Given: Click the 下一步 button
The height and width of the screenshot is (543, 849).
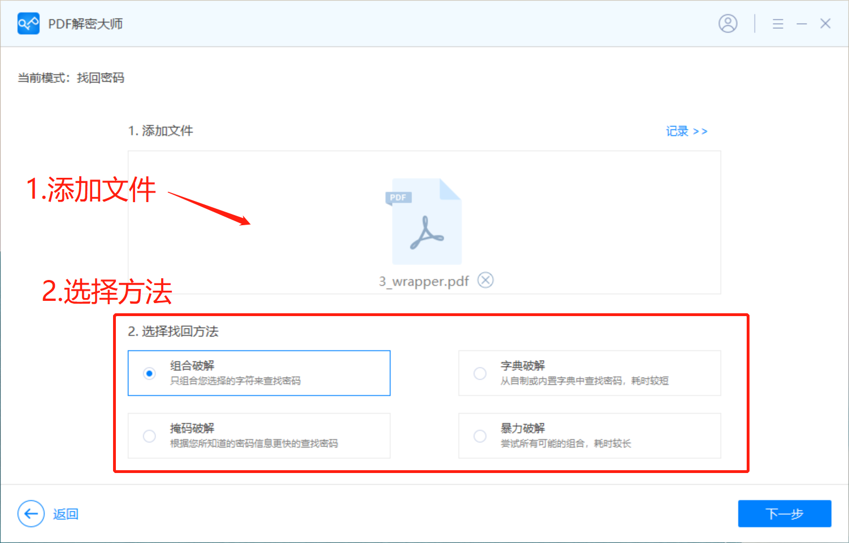Looking at the screenshot, I should click(785, 514).
